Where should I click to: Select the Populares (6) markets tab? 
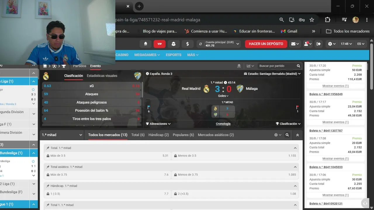click(183, 135)
